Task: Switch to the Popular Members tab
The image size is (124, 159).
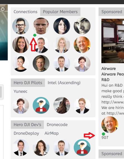Action: (x=60, y=12)
